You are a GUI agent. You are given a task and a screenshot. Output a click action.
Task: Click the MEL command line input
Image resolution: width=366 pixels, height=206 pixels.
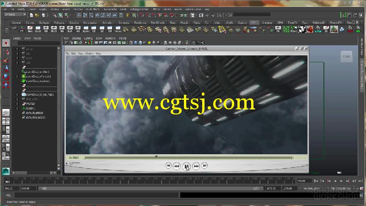click(x=97, y=195)
